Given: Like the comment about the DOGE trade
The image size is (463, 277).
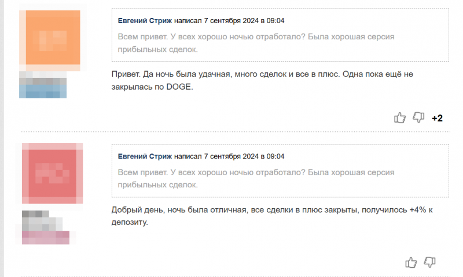Looking at the screenshot, I should tap(400, 118).
